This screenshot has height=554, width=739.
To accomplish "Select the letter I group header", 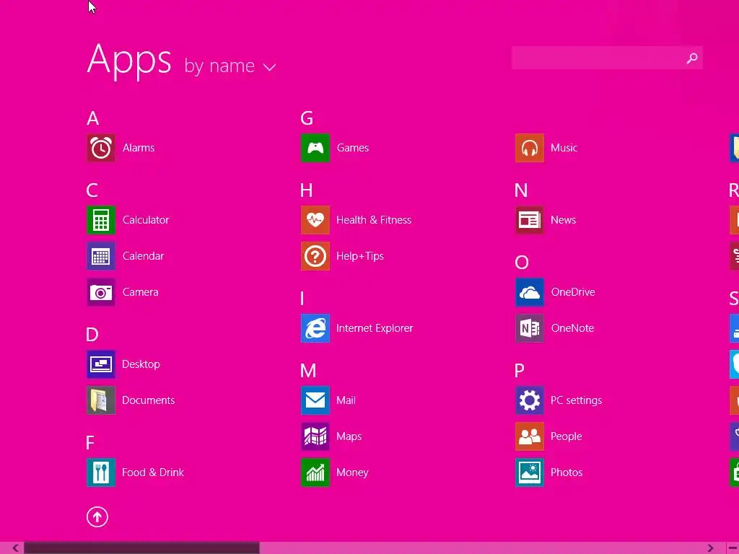I will click(302, 299).
